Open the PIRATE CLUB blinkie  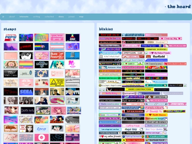(133, 133)
